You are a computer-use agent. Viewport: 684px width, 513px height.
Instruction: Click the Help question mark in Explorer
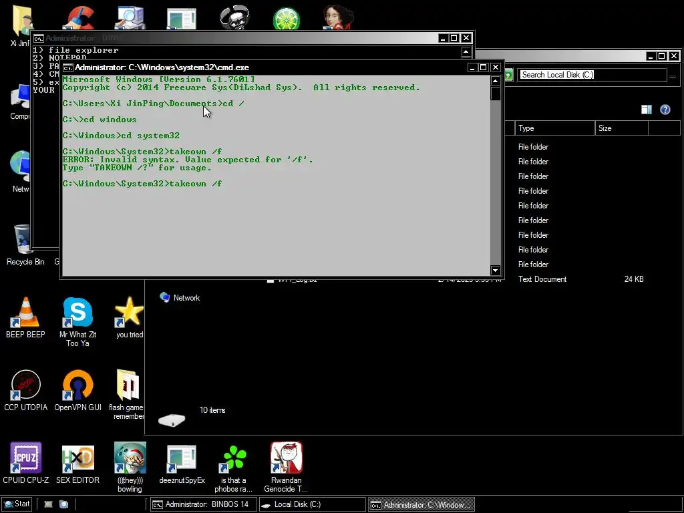click(665, 110)
